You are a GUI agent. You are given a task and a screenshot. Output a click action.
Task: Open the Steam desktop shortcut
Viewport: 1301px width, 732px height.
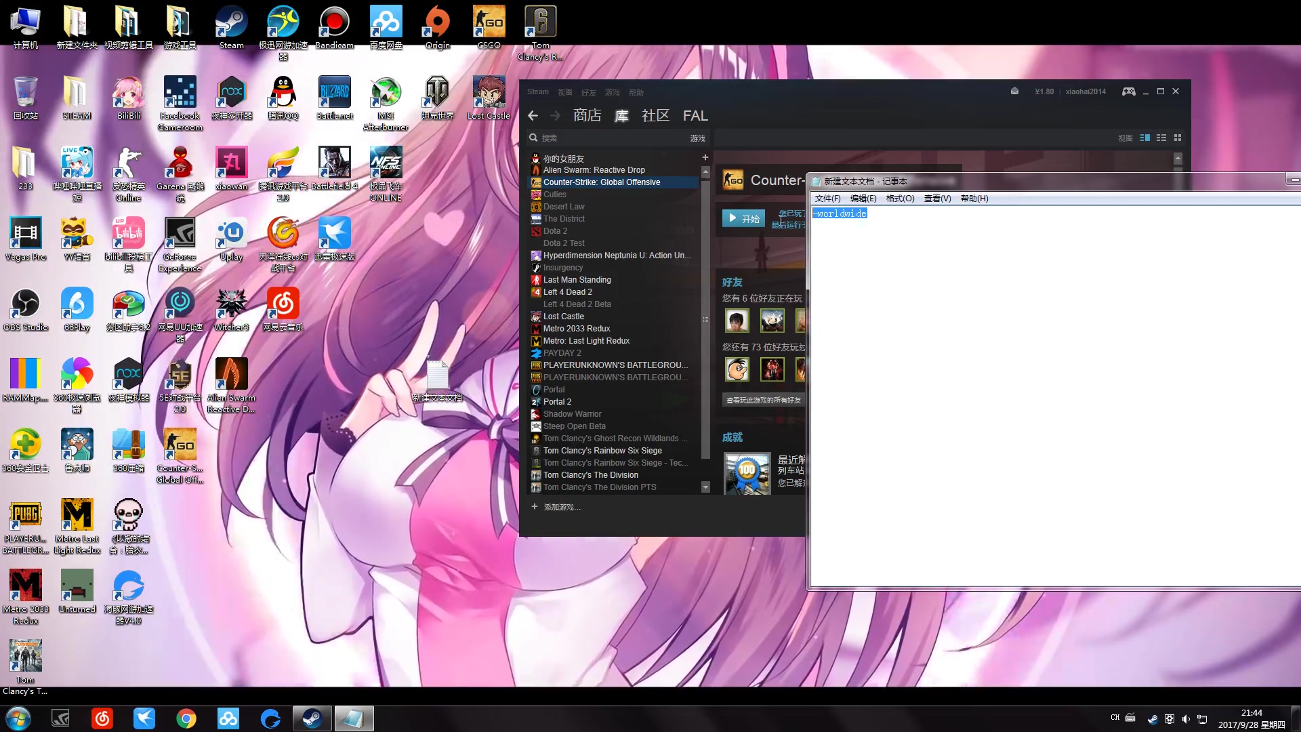tap(231, 27)
